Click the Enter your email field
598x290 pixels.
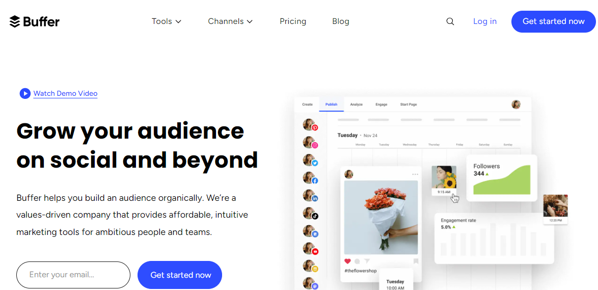pos(73,275)
